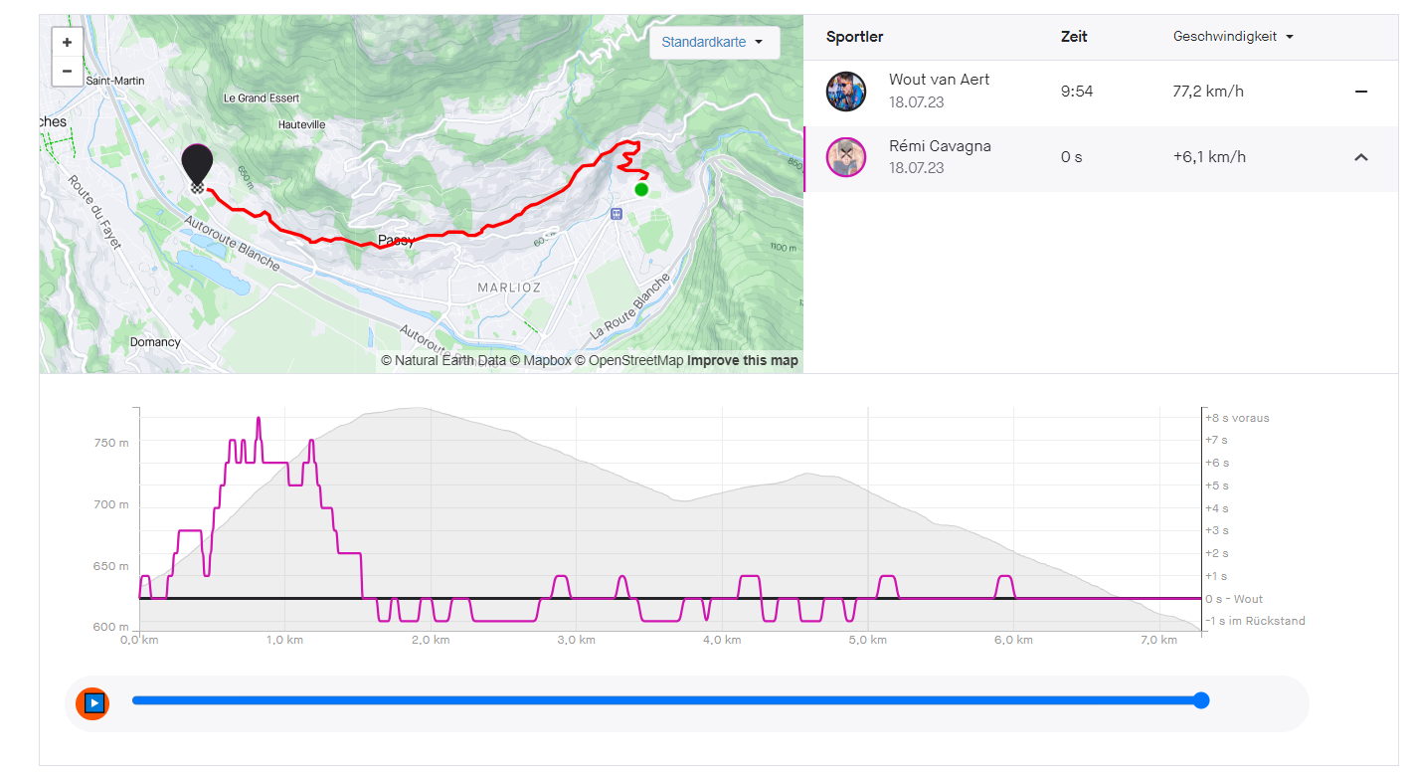Click the Sportler column header

854,37
